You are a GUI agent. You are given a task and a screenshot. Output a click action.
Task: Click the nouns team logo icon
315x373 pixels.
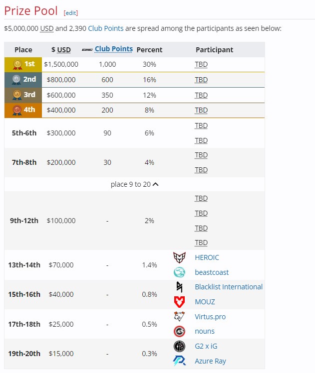pos(179,331)
